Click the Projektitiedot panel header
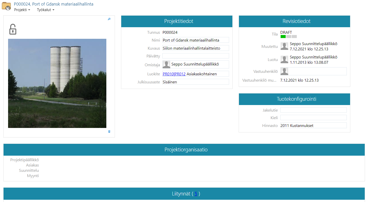Image resolution: width=367 pixels, height=202 pixels. (177, 21)
